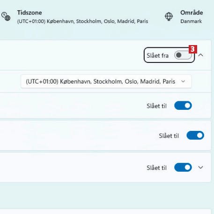Screen dimensions: 214x214
Task: Switch off the toggle beside the down chevron
Action: (x=183, y=167)
